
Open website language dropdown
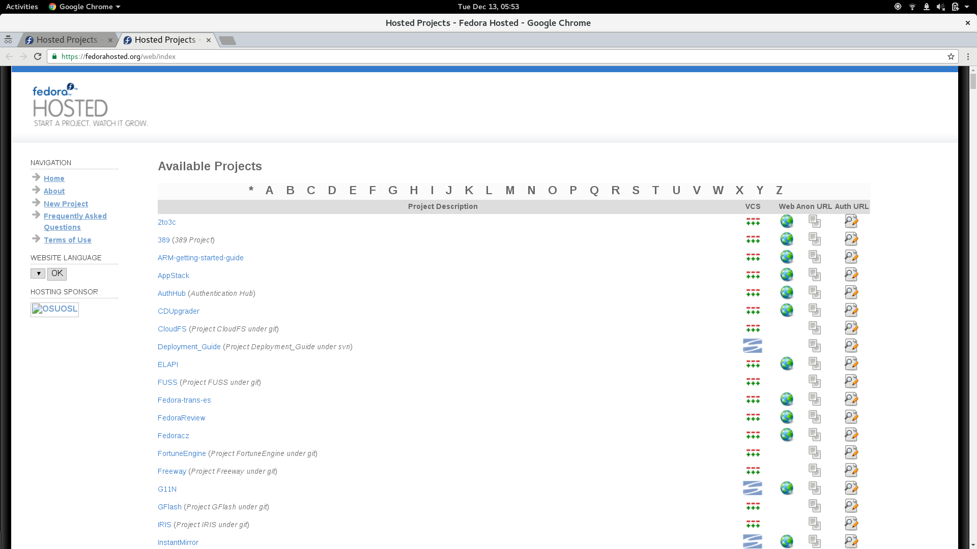point(38,273)
